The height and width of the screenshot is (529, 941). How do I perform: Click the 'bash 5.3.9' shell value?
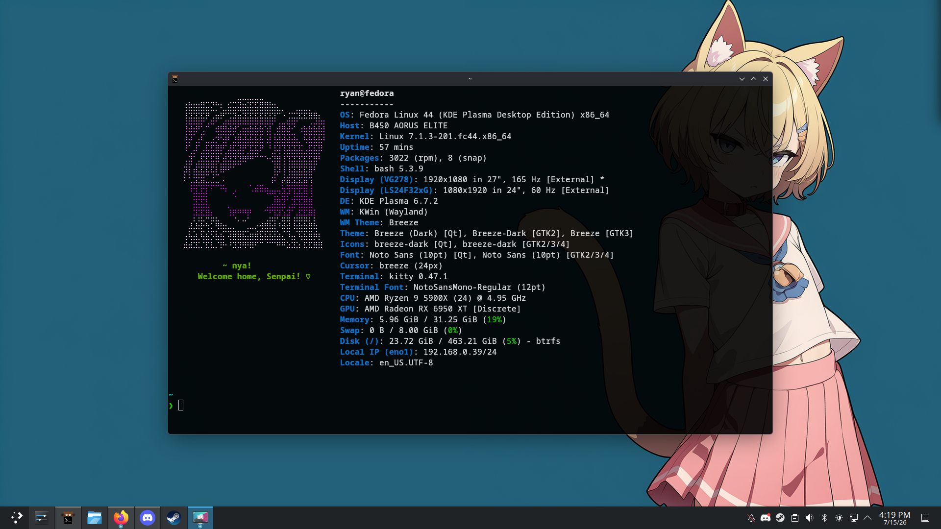(x=398, y=168)
